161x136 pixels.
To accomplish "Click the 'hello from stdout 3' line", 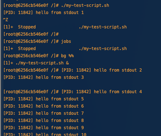I will [43, 77].
